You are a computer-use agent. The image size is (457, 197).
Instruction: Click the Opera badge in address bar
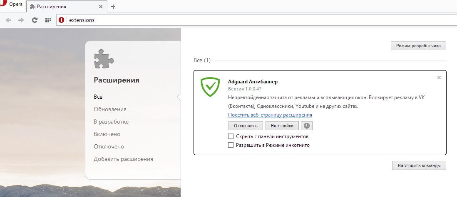pyautogui.click(x=61, y=20)
